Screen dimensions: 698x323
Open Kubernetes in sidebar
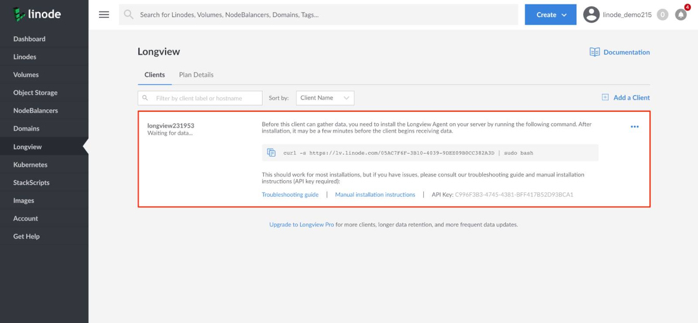pos(44,164)
